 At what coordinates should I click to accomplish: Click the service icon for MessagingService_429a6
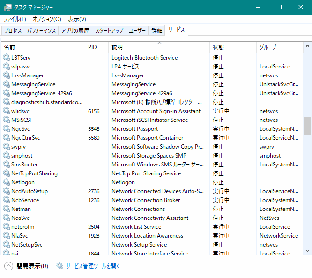(7, 93)
